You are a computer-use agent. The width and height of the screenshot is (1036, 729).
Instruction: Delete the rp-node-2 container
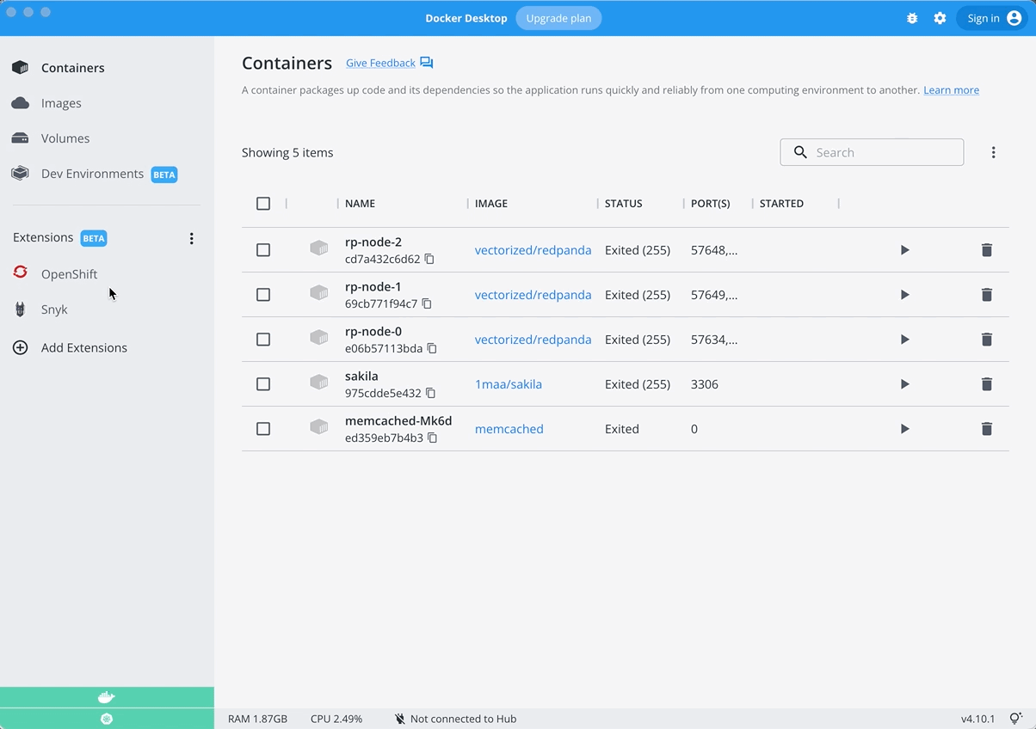(987, 250)
